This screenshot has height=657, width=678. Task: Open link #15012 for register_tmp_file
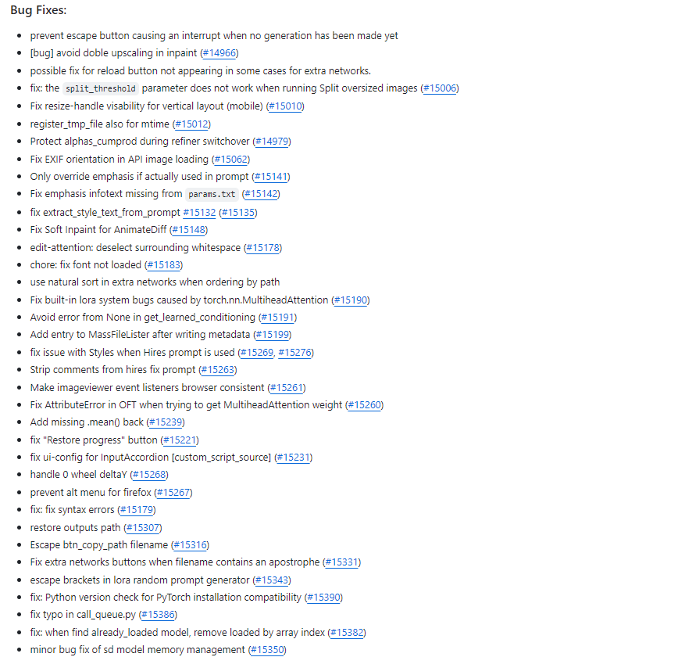[191, 124]
